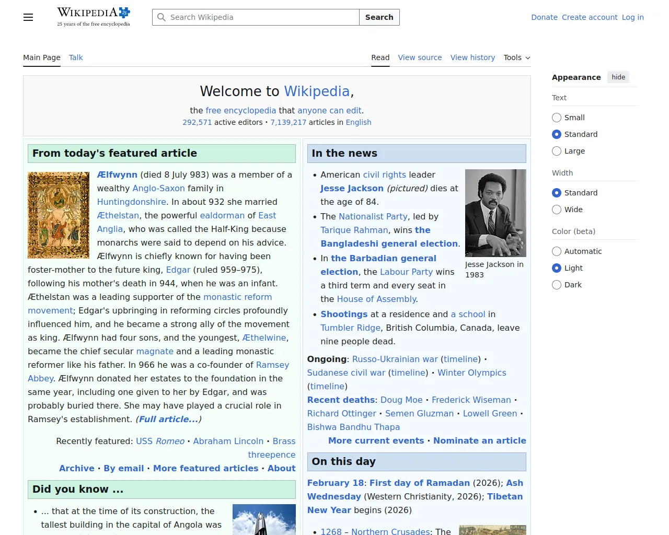
Task: Select Small text size
Action: coord(557,118)
